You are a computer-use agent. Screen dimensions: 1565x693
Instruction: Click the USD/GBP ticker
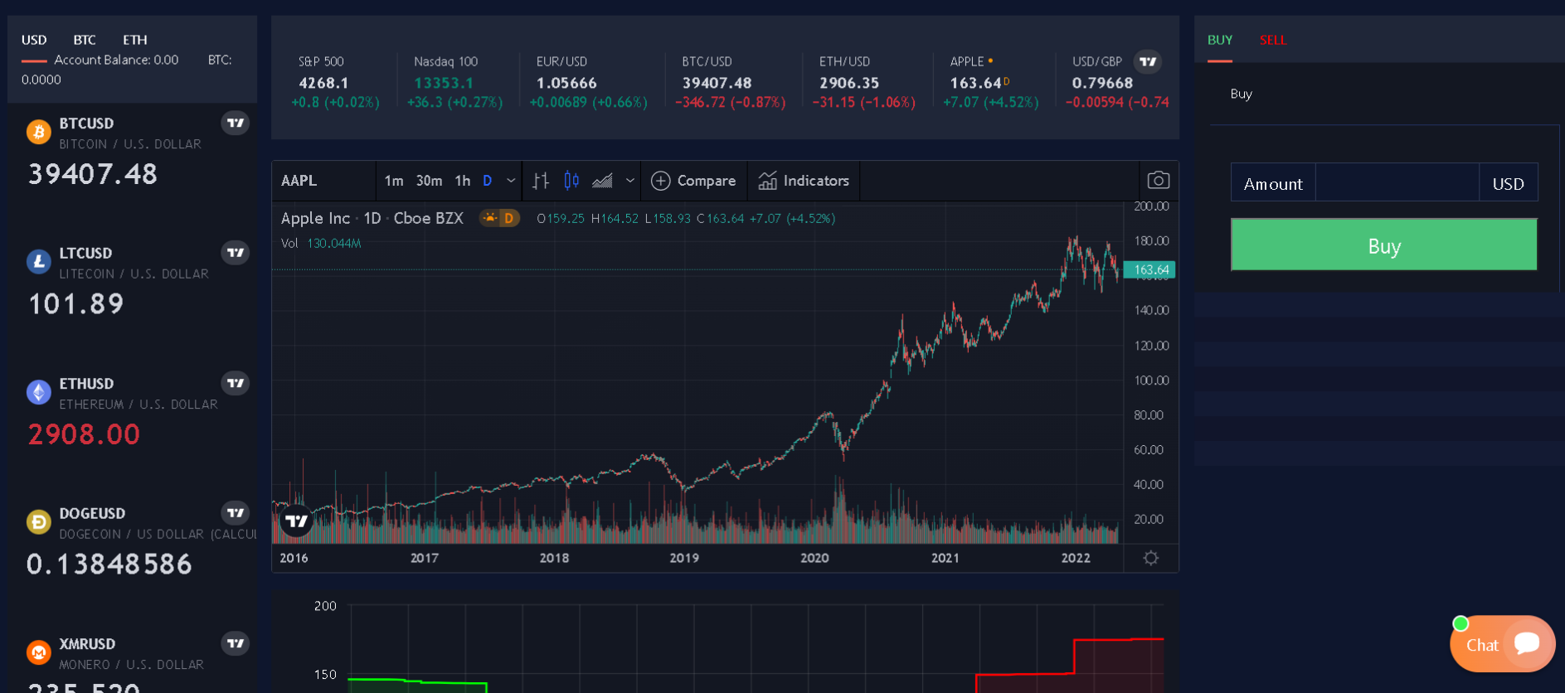click(x=1117, y=81)
